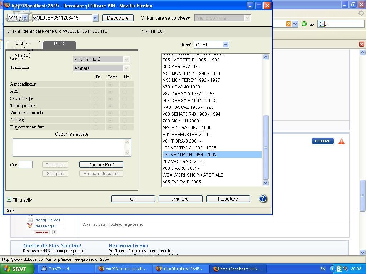
Task: Click the green Go arrow icon
Action: click(304, 24)
